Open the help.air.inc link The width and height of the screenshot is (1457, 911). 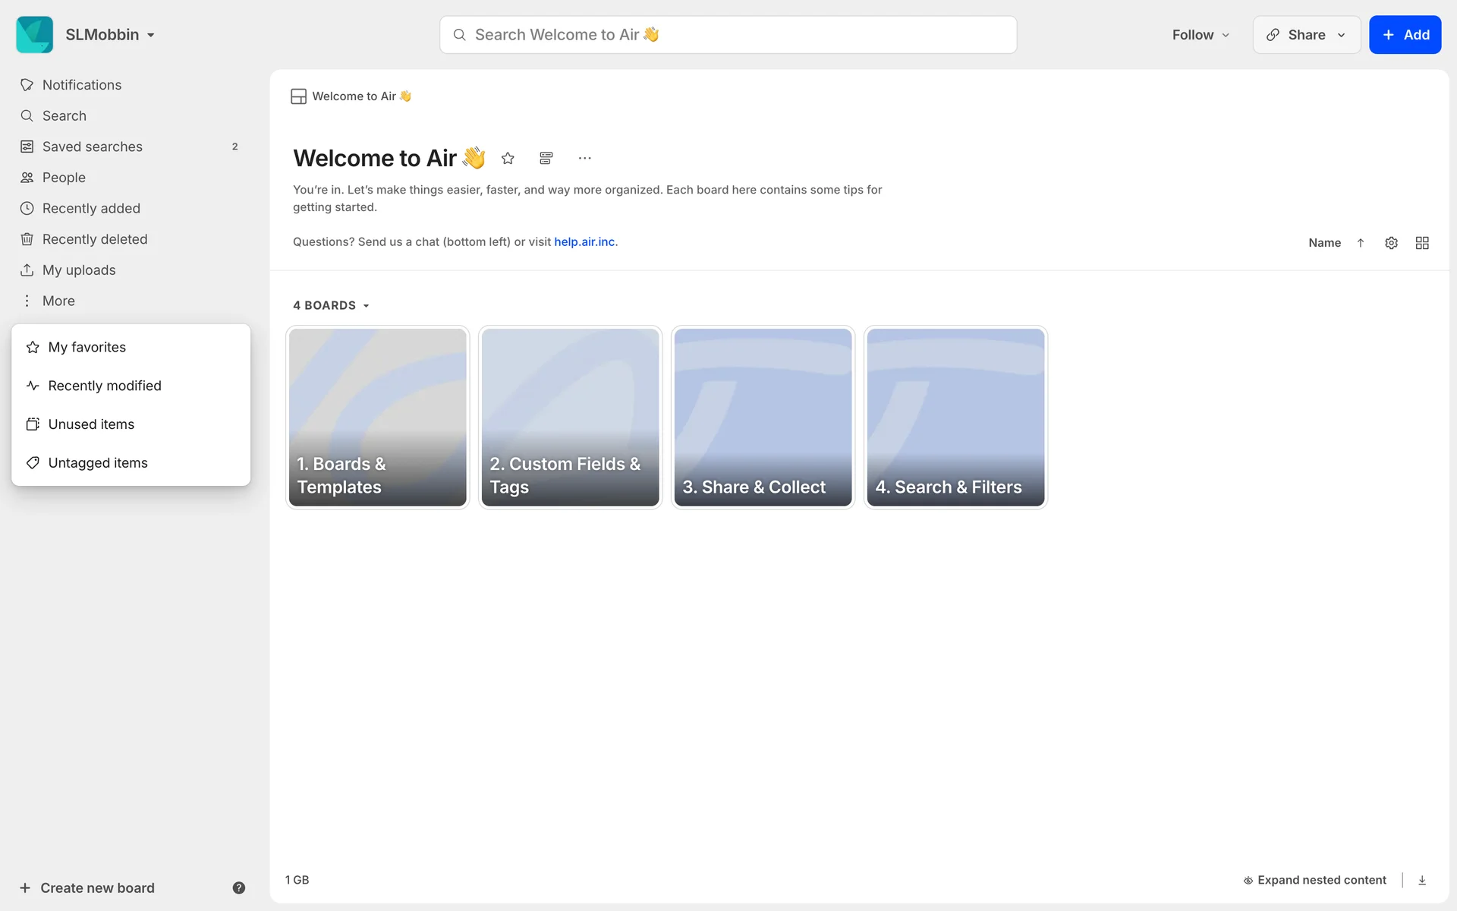pos(584,241)
